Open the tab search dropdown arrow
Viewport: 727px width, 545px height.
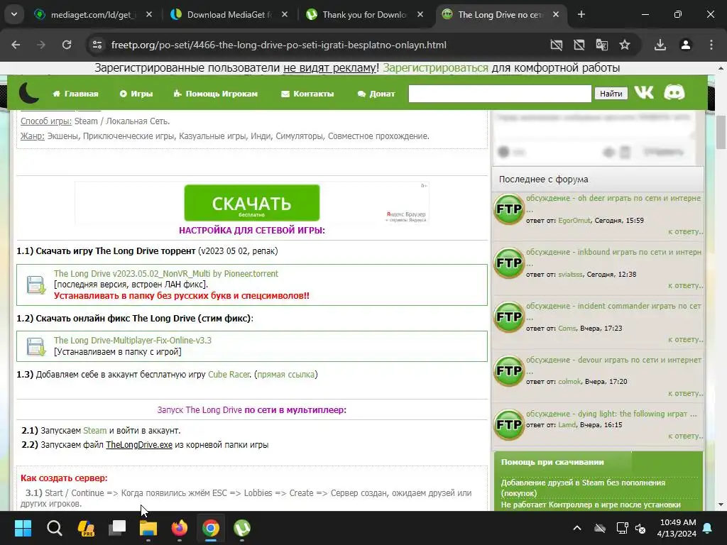click(x=14, y=14)
